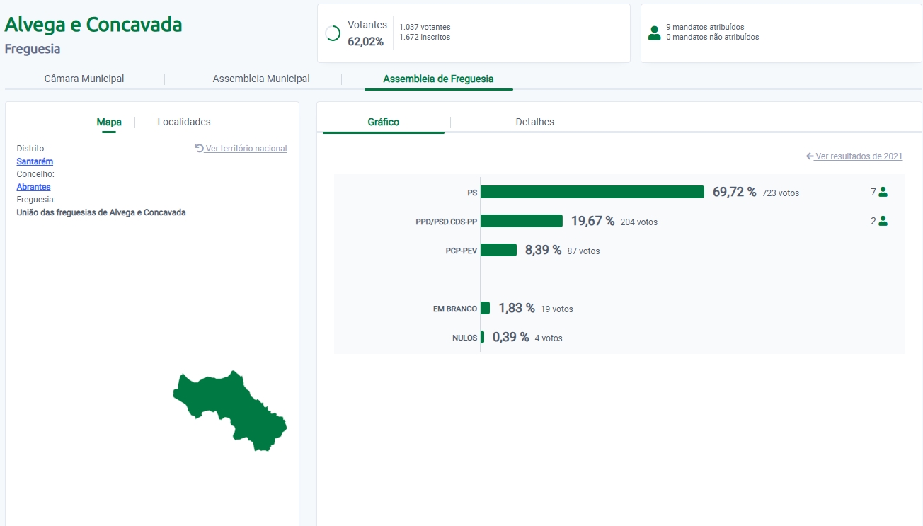Click the PPD/PSD.CDS-PP seats person icon
Image resolution: width=923 pixels, height=526 pixels.
tap(883, 221)
